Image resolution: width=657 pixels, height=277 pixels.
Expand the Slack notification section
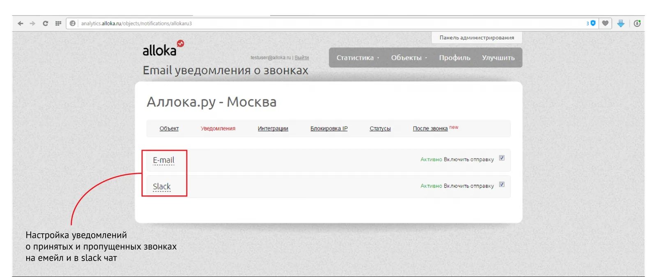[x=162, y=187]
